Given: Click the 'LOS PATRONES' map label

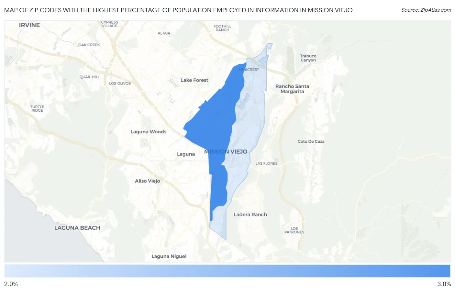Looking at the screenshot, I should pyautogui.click(x=294, y=230).
